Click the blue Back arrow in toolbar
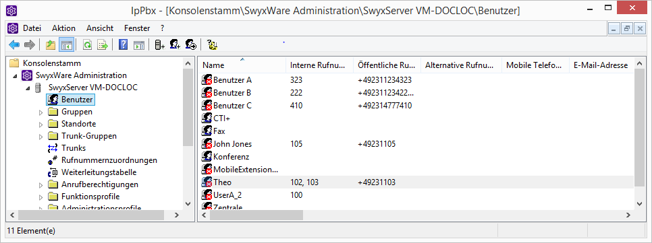The image size is (652, 243). click(14, 45)
